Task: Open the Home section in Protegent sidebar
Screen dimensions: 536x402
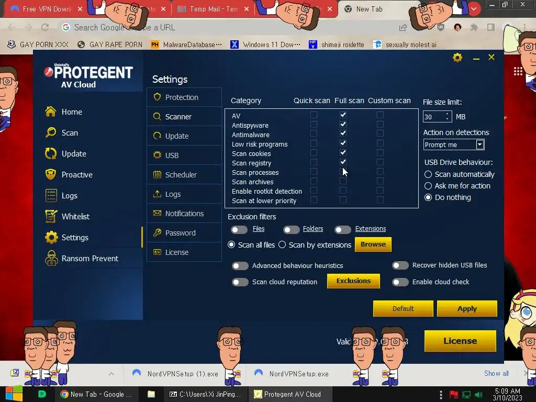Action: point(63,112)
